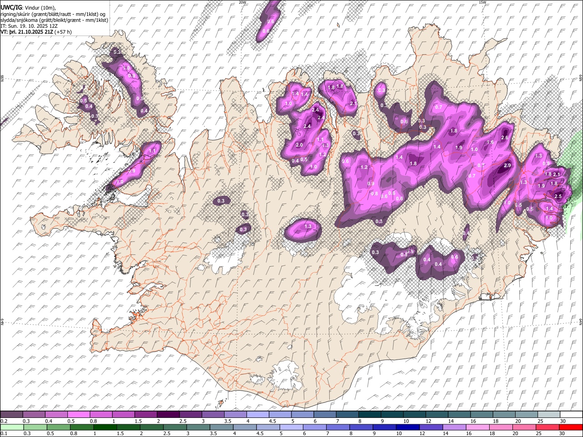Click the bottom-row legend label '0.1'
This screenshot has height=437, width=583.
click(3, 434)
